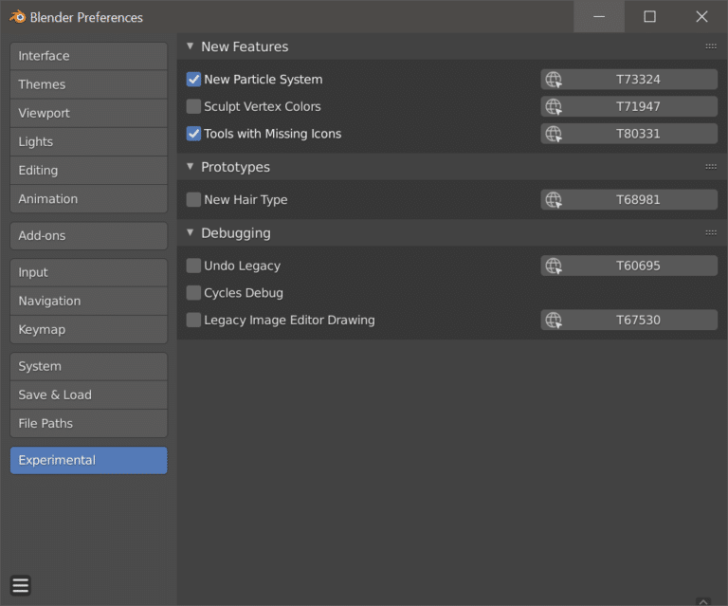The width and height of the screenshot is (728, 606).
Task: Collapse the Debugging panel triangle
Action: (x=190, y=232)
